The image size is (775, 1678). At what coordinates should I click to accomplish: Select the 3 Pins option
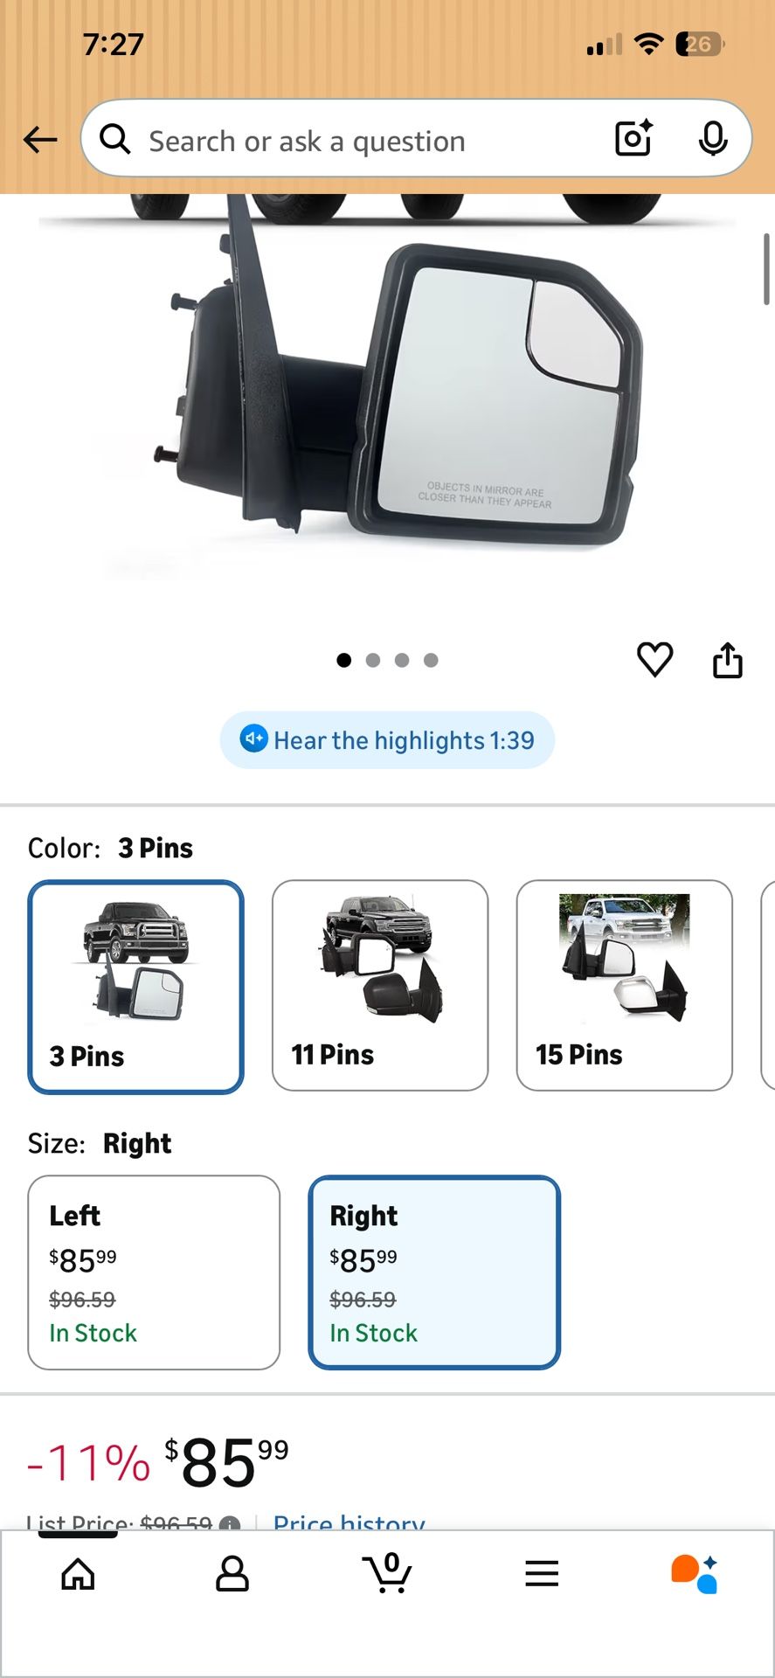coord(135,987)
